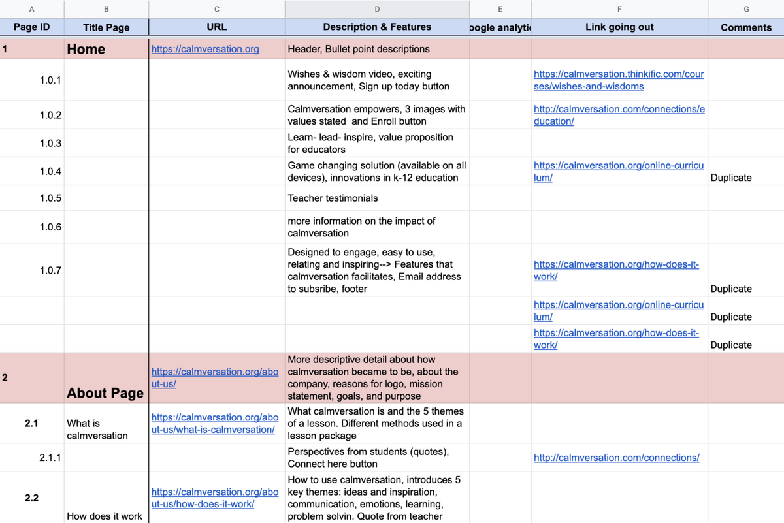Screen dimensions: 784x523
Task: Open the what-is-calmversation URL link
Action: tap(215, 423)
